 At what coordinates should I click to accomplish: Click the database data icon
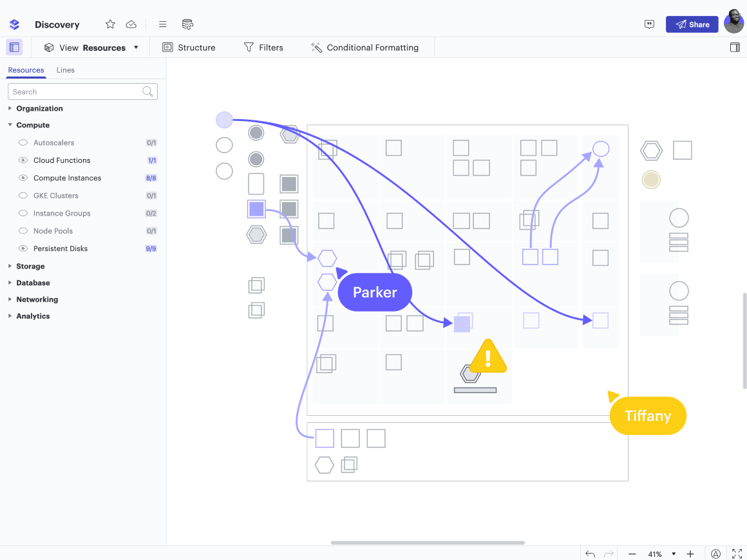coord(187,24)
